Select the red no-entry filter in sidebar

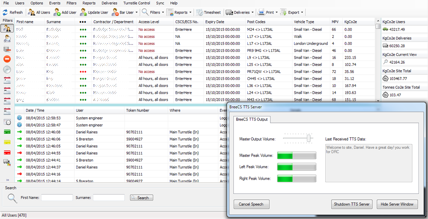tap(7, 59)
